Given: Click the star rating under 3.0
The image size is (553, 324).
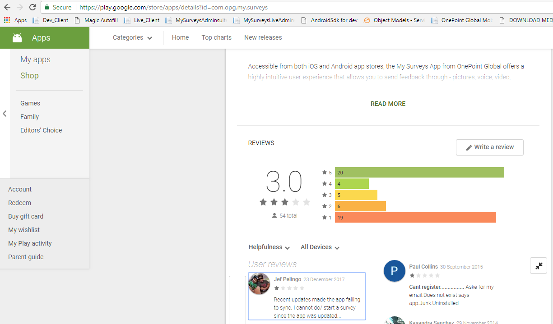Looking at the screenshot, I should (x=284, y=202).
